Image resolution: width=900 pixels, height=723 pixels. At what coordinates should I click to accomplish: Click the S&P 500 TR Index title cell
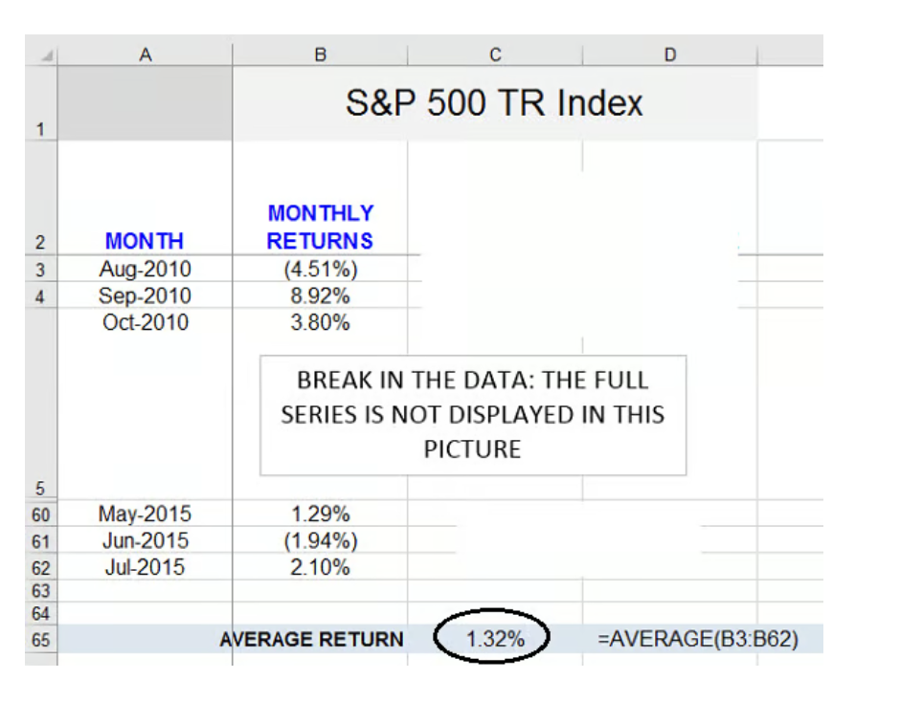click(494, 103)
